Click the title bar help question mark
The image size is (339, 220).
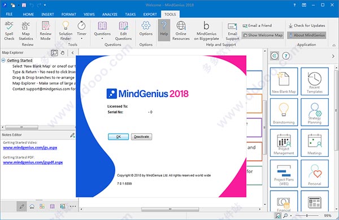click(x=294, y=5)
